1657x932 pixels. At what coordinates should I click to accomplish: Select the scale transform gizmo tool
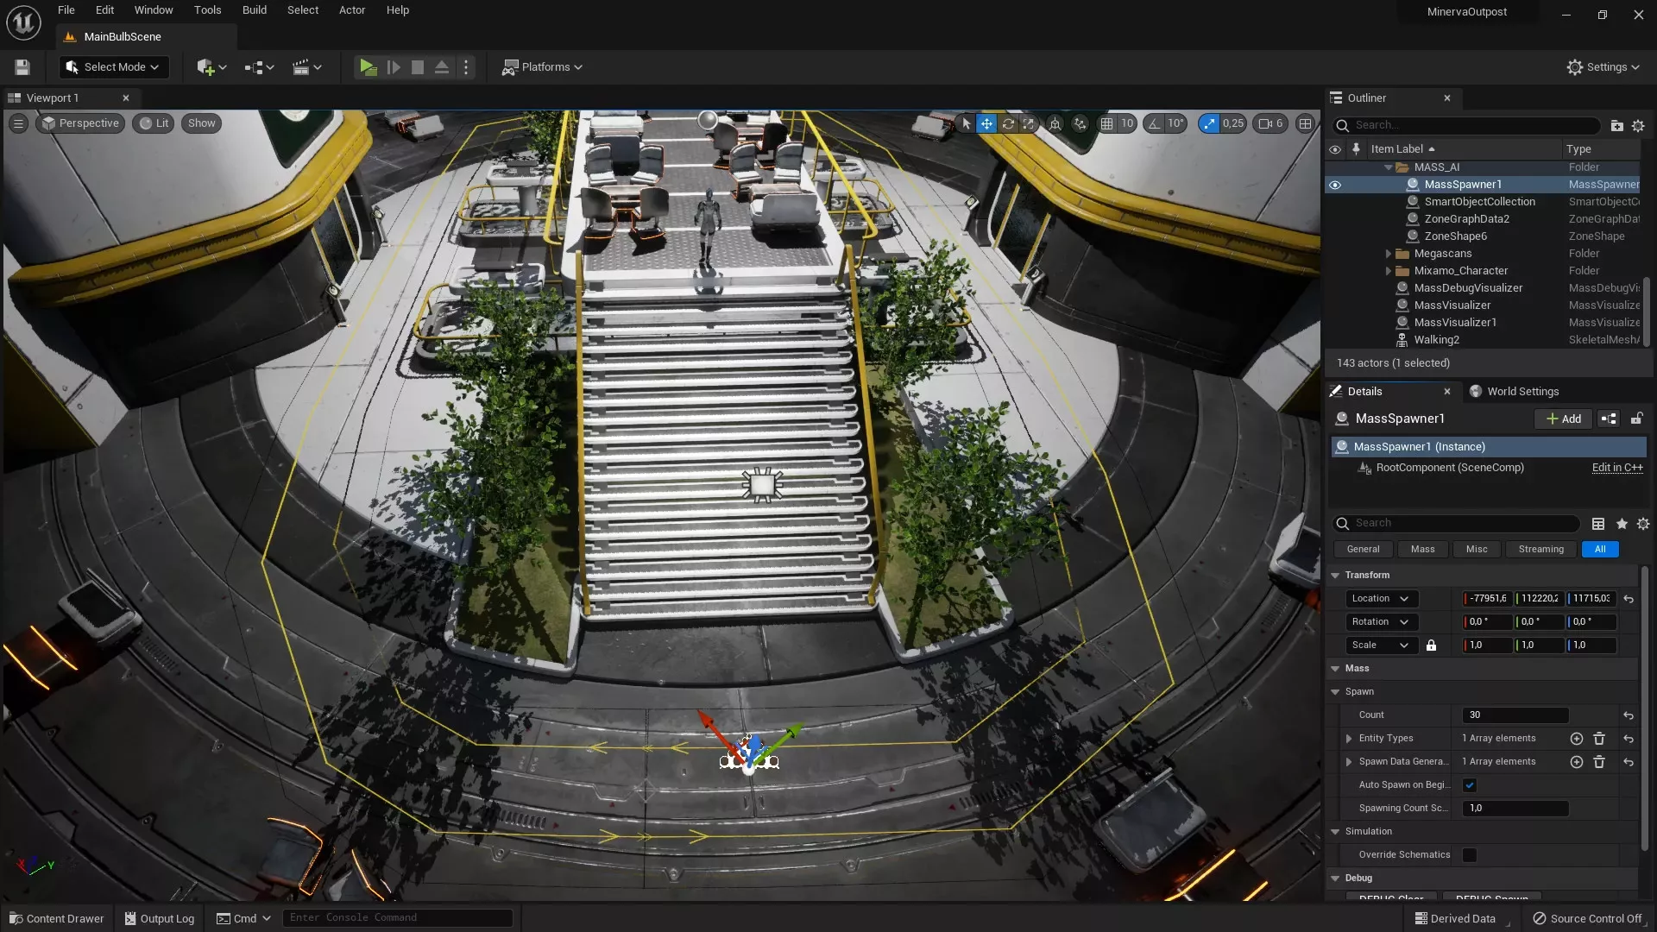[1029, 123]
